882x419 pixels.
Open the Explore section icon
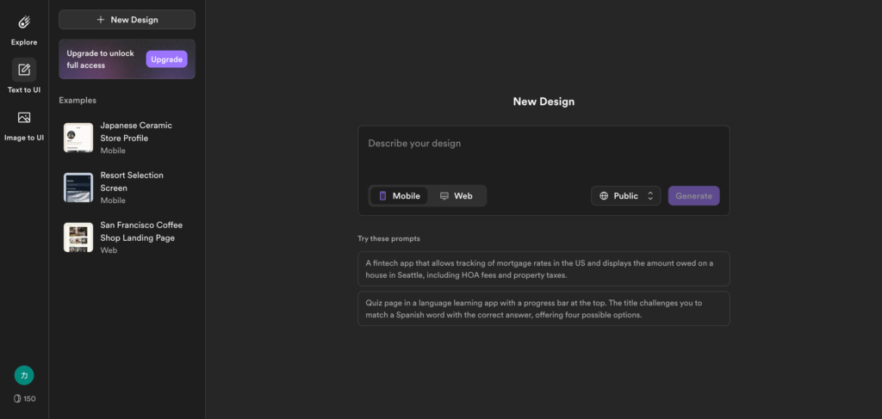click(23, 22)
